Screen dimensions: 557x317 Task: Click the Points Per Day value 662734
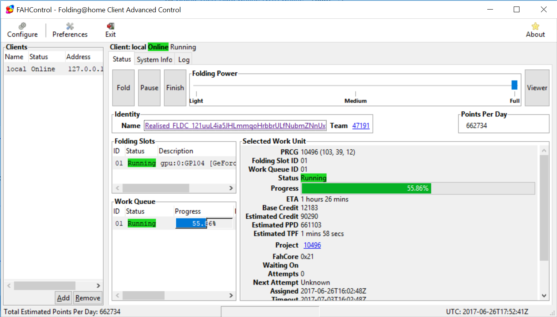coord(477,126)
